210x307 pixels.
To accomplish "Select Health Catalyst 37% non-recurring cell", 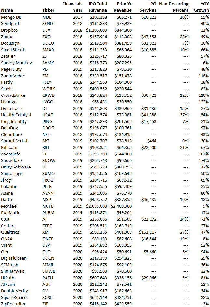I will tap(184, 115).
